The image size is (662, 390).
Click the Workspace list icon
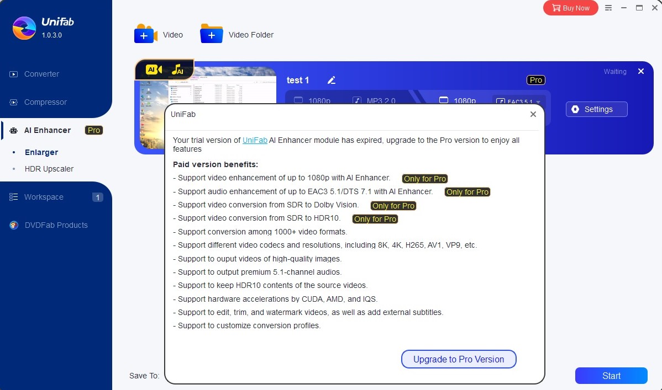point(13,197)
